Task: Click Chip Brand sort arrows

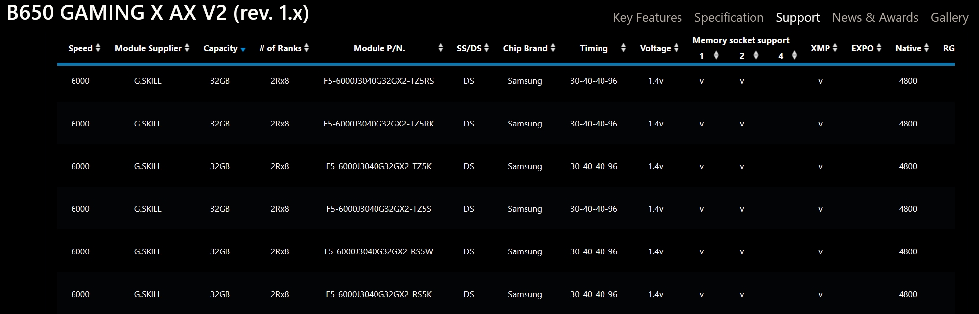Action: [x=553, y=48]
